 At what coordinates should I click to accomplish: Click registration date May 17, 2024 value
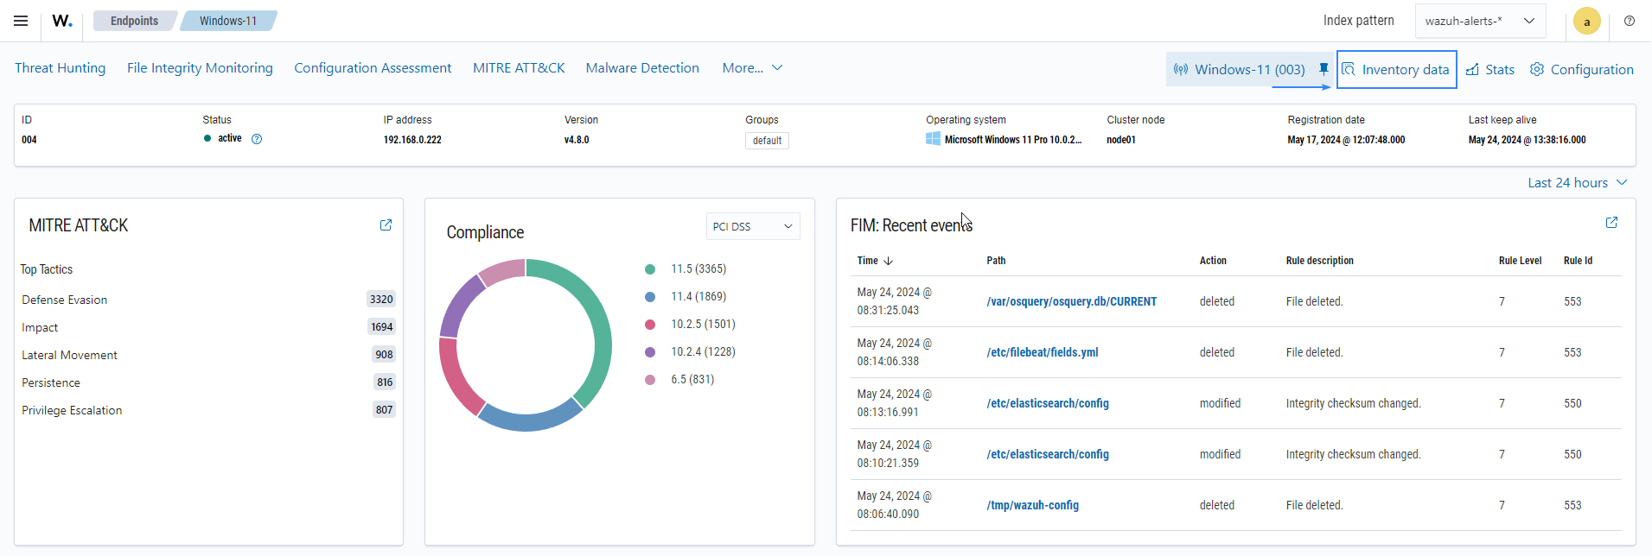point(1346,140)
